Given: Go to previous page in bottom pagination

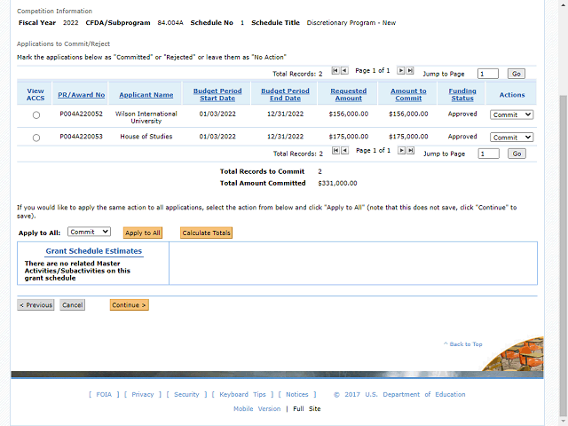Looking at the screenshot, I should (345, 151).
